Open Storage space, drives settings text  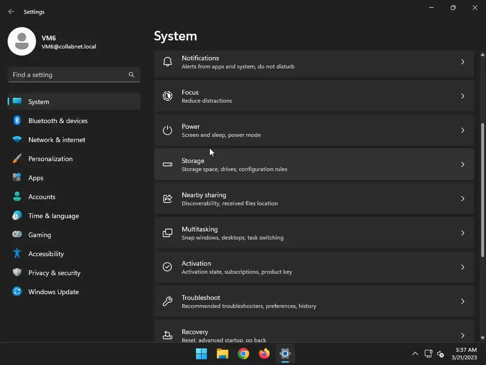[234, 169]
